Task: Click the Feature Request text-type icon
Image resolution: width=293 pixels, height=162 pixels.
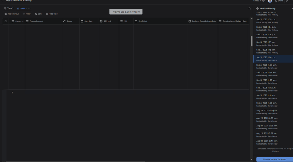Action: (27, 21)
